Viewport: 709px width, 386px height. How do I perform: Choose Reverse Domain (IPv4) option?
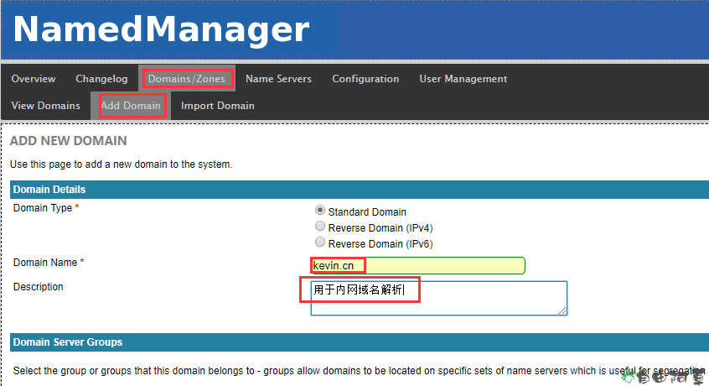point(320,227)
